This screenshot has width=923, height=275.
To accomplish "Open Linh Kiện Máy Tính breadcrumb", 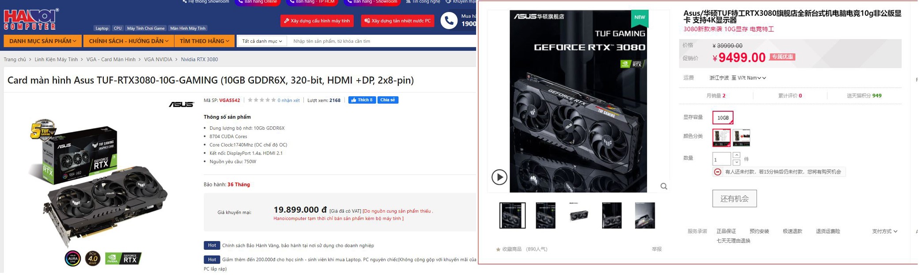I will click(56, 60).
